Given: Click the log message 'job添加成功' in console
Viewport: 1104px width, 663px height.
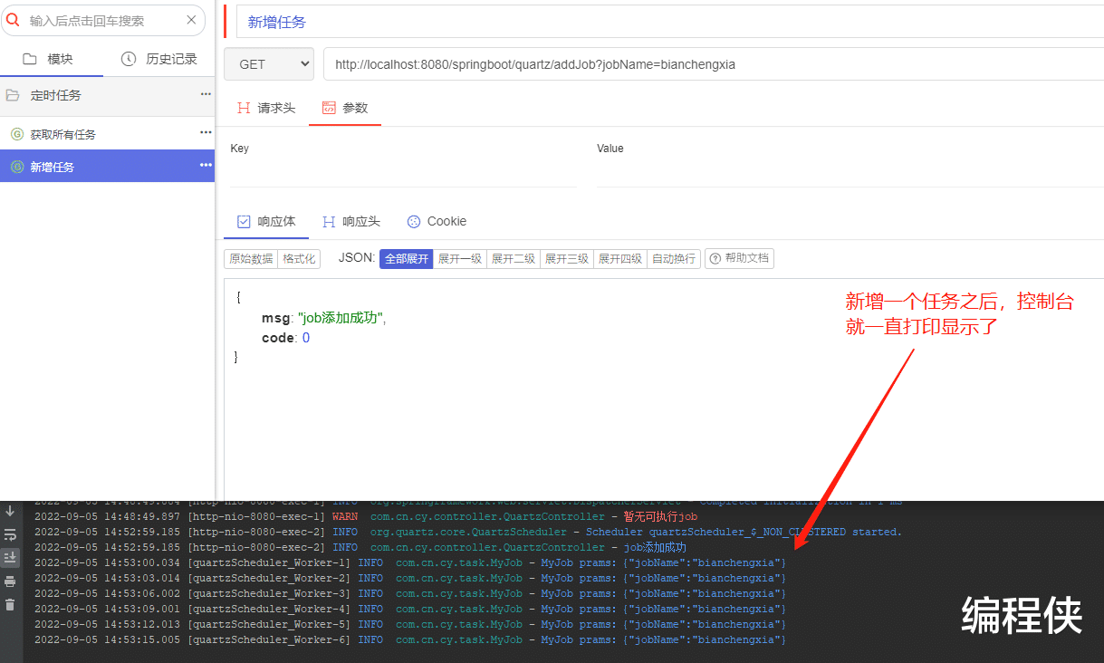Looking at the screenshot, I should [x=655, y=547].
